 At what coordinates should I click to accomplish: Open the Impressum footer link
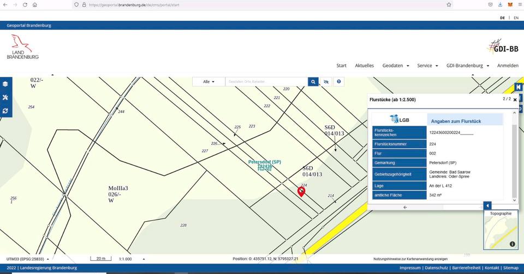point(410,268)
